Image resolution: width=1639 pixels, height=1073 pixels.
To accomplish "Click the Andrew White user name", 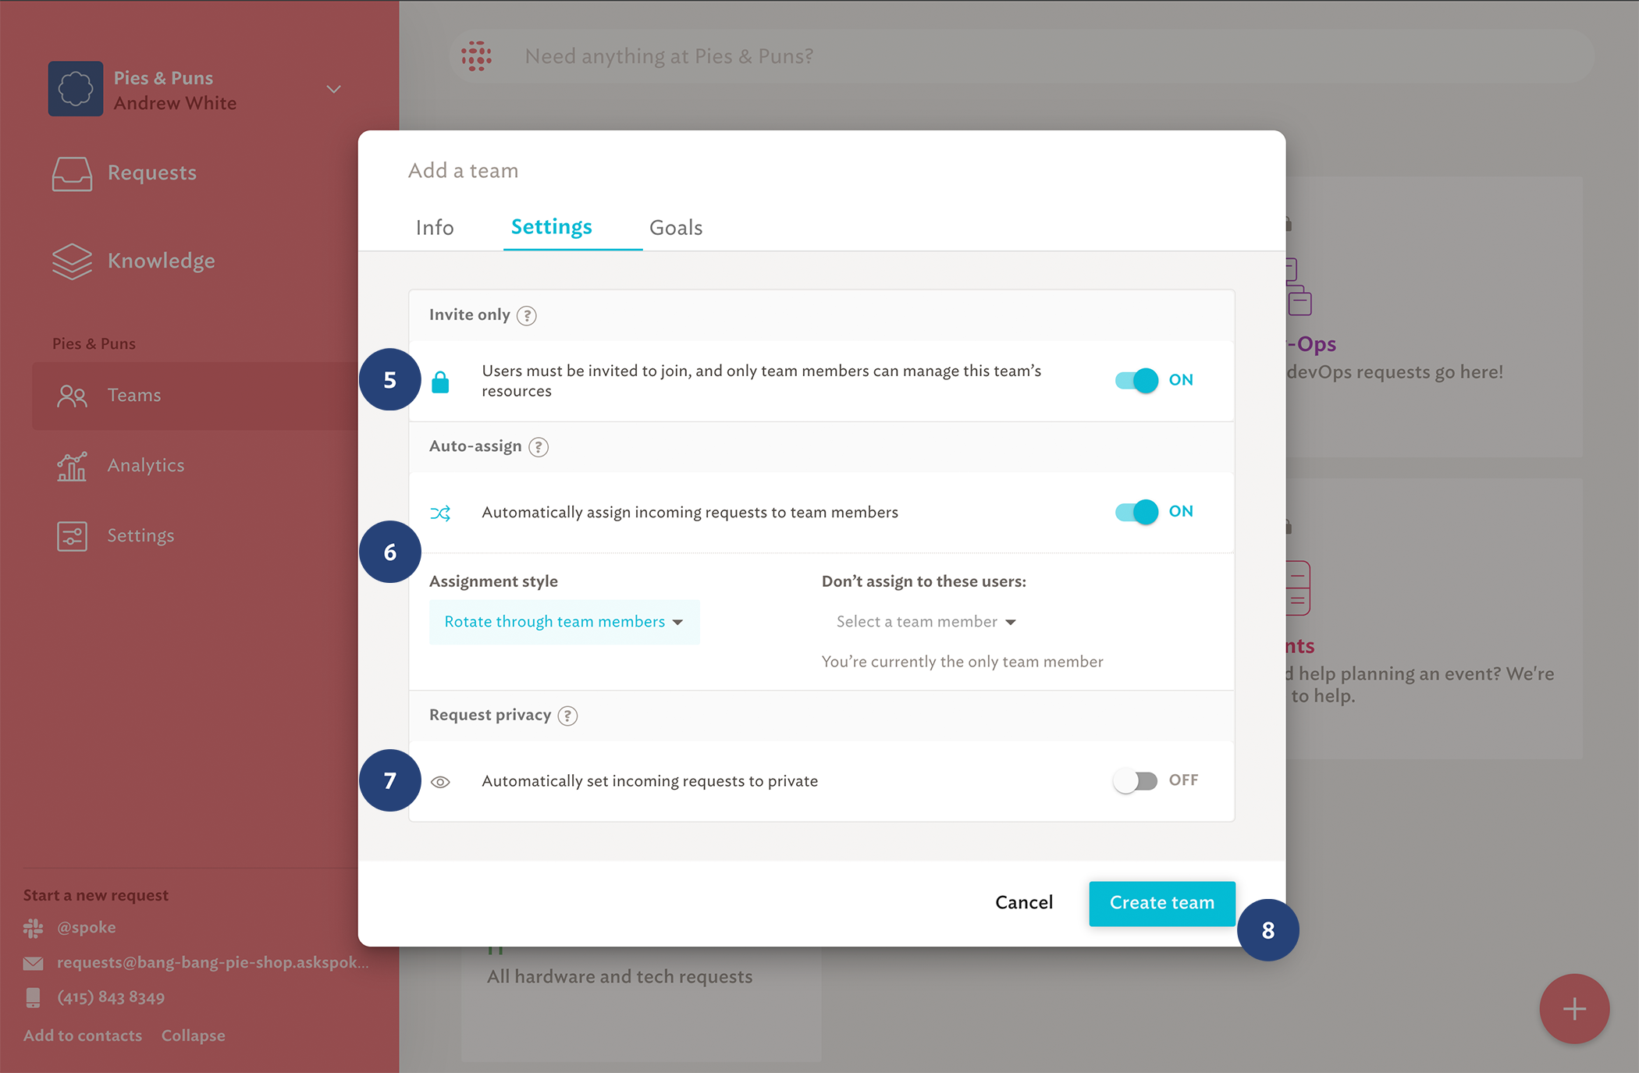I will point(175,103).
